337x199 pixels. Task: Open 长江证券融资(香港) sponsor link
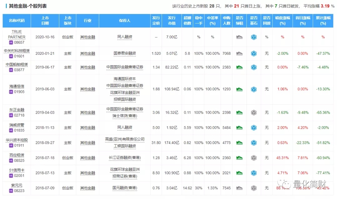(x=125, y=158)
